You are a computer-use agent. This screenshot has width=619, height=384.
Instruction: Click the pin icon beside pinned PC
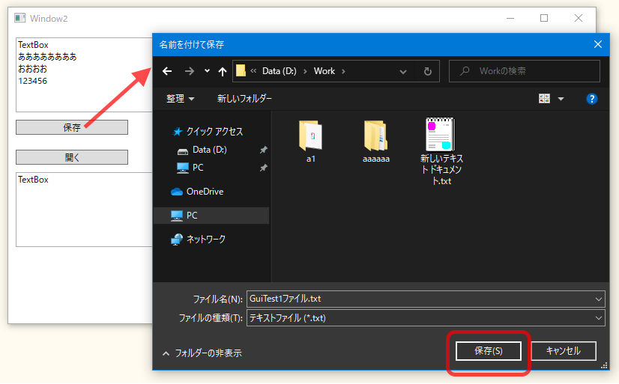[x=263, y=168]
